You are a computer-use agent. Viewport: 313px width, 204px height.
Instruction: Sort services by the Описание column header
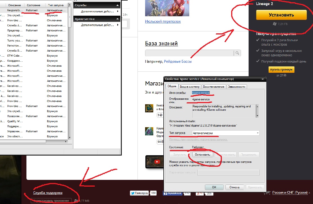[x=14, y=5]
